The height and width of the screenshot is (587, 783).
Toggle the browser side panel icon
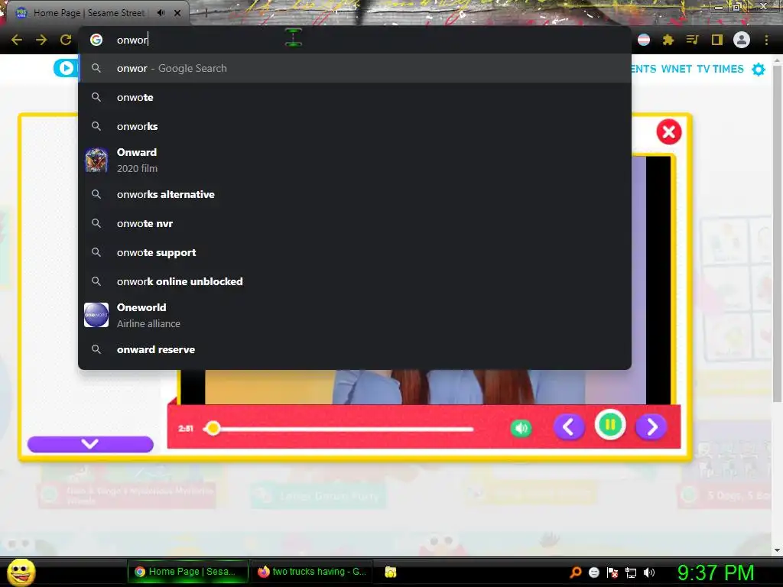click(717, 40)
